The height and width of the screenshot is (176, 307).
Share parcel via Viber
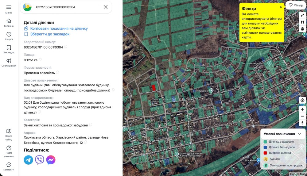point(40,160)
